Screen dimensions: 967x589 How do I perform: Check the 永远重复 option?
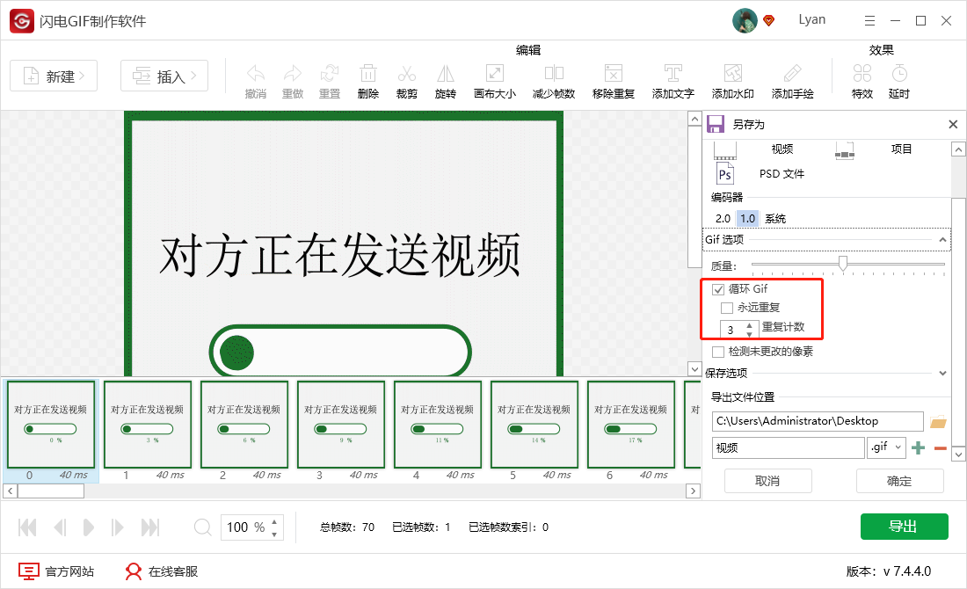(728, 308)
